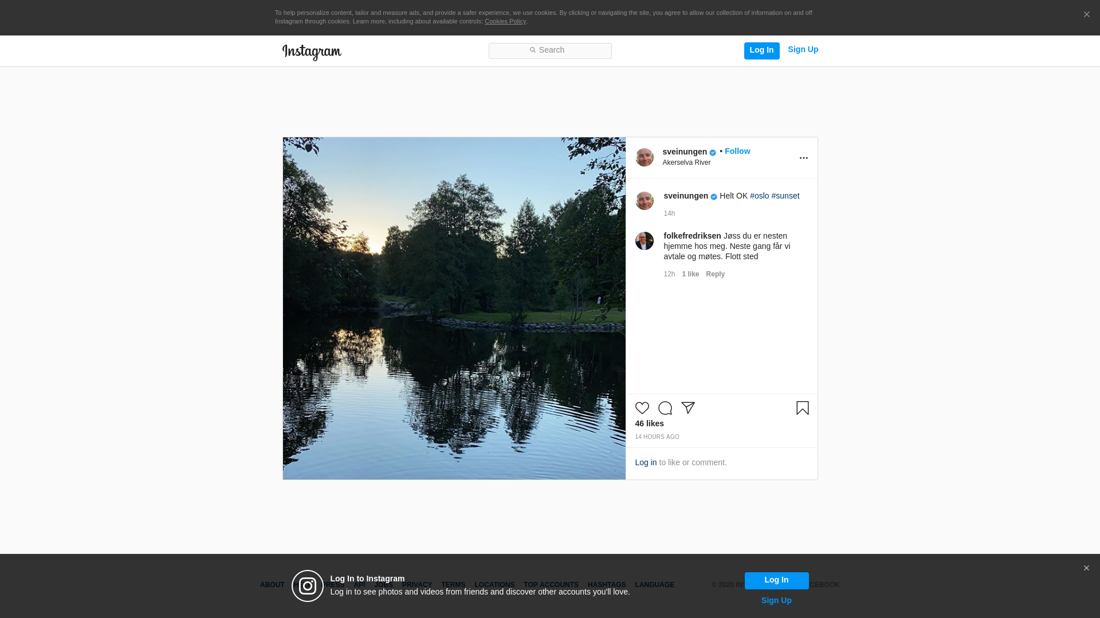Click the verified badge beside caption username

pos(713,197)
